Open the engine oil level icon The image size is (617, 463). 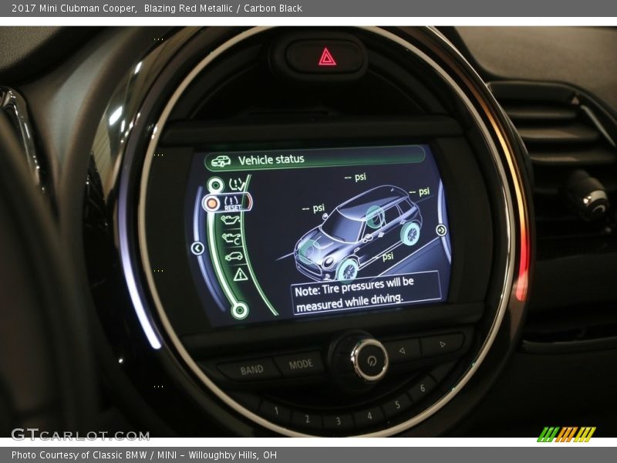coord(231,220)
